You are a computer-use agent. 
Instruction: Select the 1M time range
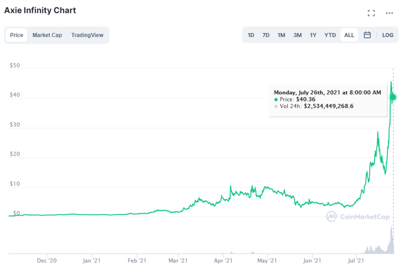[281, 35]
